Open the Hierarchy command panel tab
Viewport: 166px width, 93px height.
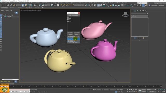pyautogui.click(x=138, y=11)
